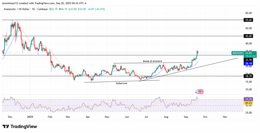Click the Apr label on time axis
Image resolution: width=260 pixels, height=133 pixels.
pos(88,117)
